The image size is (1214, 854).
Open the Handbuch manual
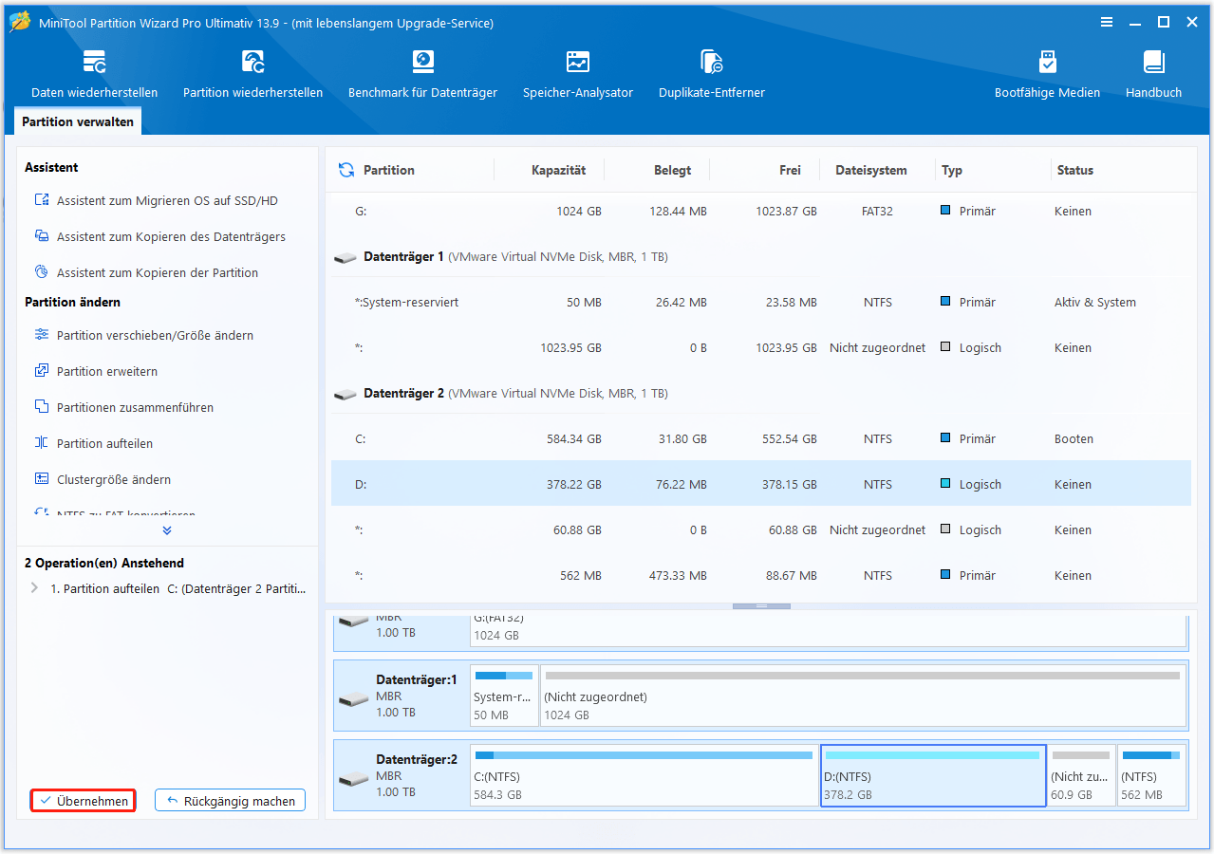pyautogui.click(x=1153, y=74)
